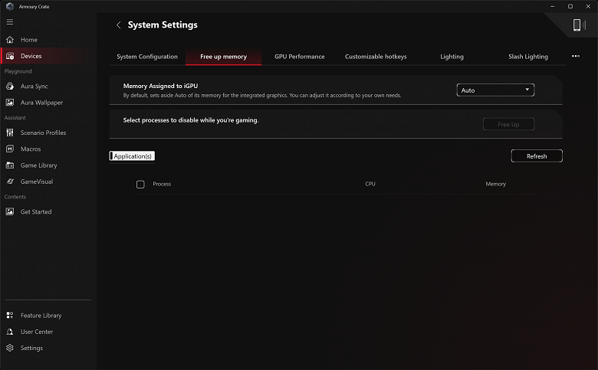The height and width of the screenshot is (370, 598).
Task: Show more tabs via three-dot overflow
Action: click(x=576, y=56)
